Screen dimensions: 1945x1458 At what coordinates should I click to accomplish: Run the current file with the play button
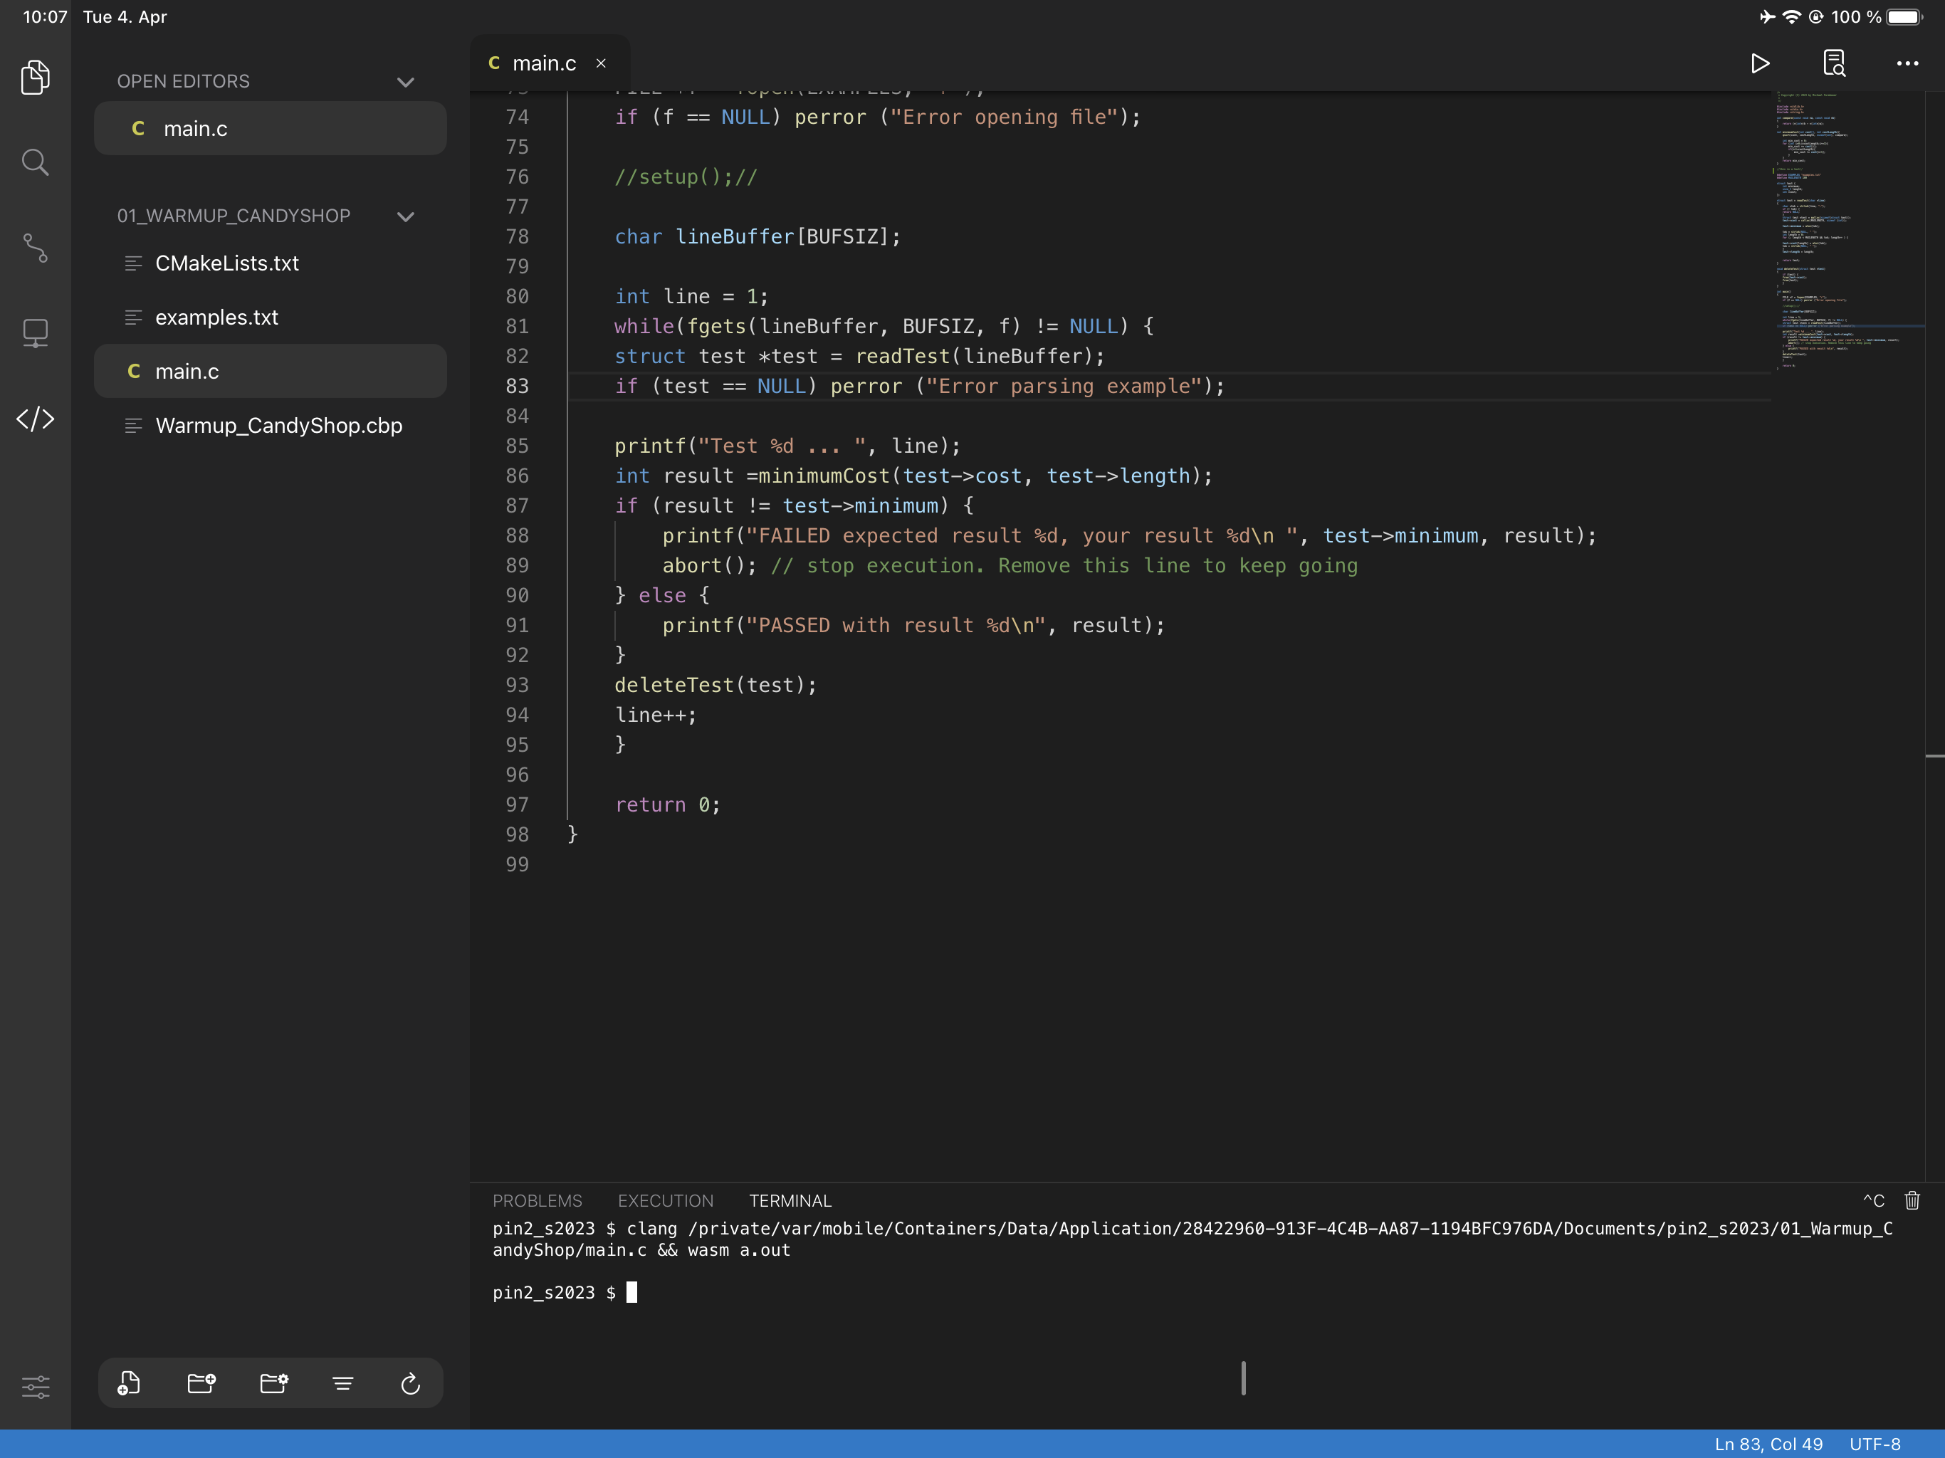(x=1759, y=63)
